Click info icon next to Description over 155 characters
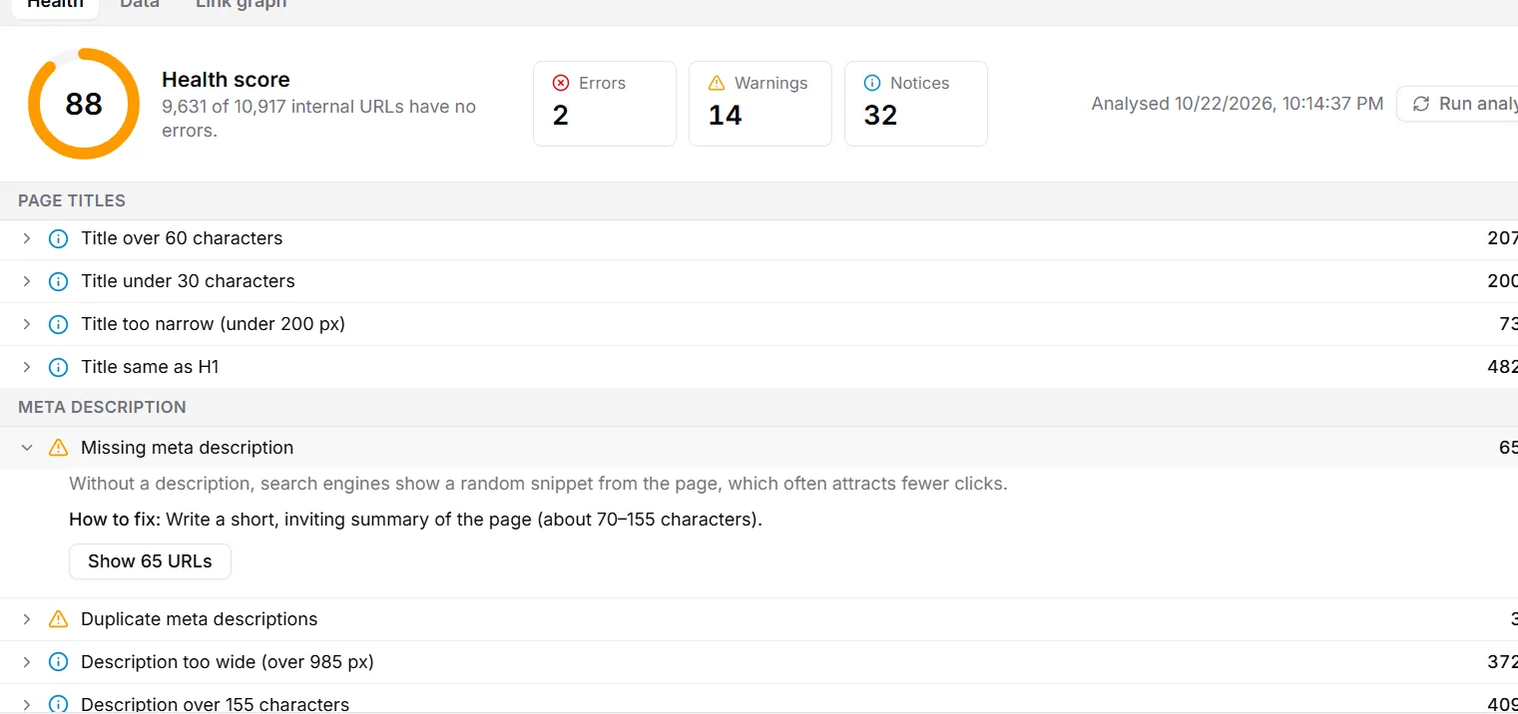The image size is (1518, 714). 58,704
